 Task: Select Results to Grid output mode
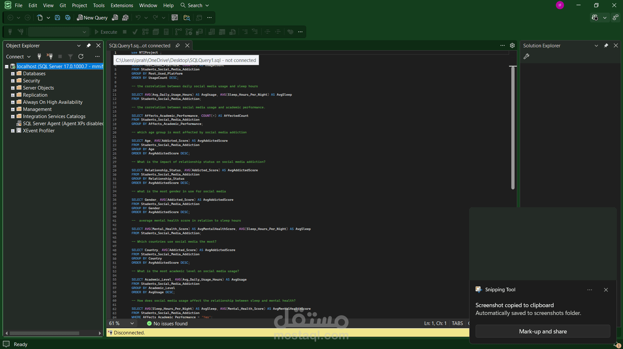[222, 32]
